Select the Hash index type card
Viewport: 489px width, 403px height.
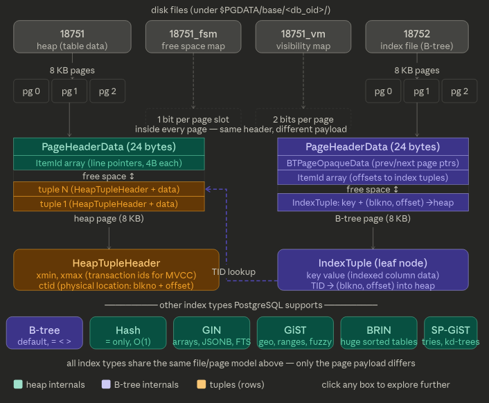coord(128,333)
